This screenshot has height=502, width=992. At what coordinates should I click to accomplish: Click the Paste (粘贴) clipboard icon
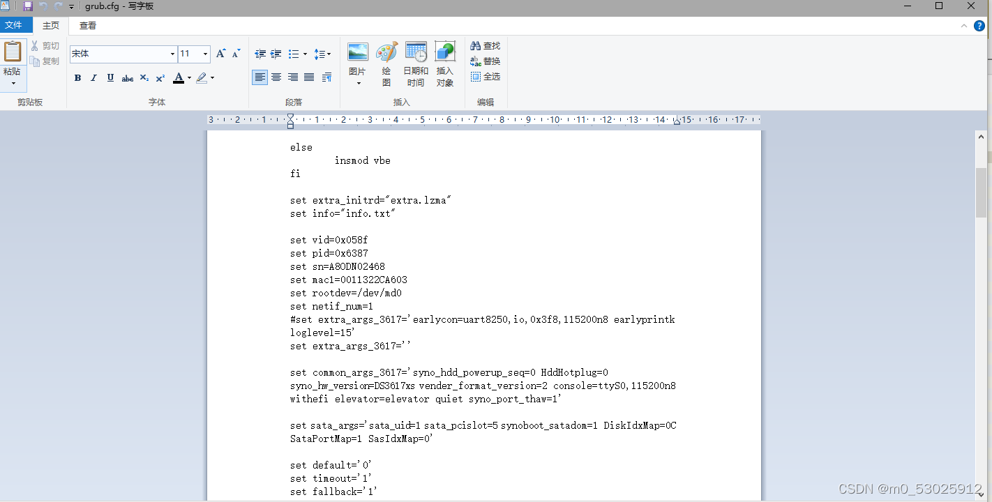pyautogui.click(x=13, y=52)
